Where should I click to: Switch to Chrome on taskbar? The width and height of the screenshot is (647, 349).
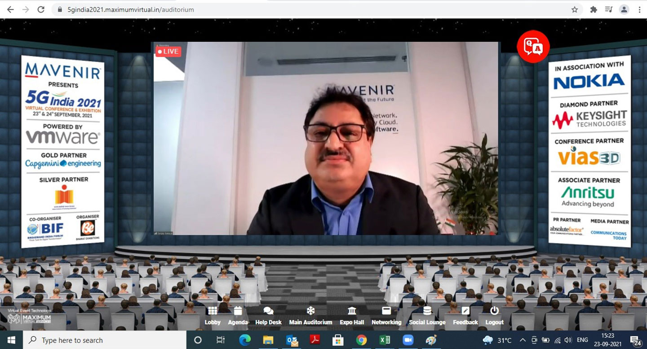tap(361, 340)
